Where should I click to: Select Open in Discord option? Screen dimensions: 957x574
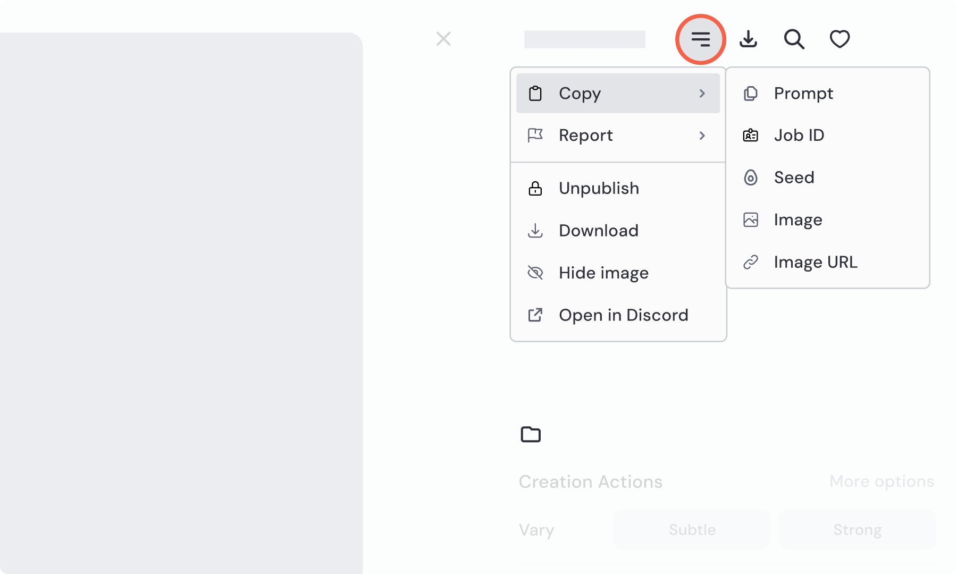[x=623, y=315]
